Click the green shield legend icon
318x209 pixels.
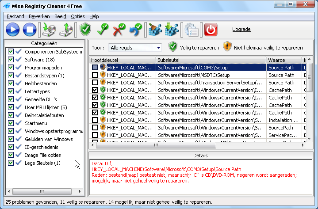click(x=173, y=46)
